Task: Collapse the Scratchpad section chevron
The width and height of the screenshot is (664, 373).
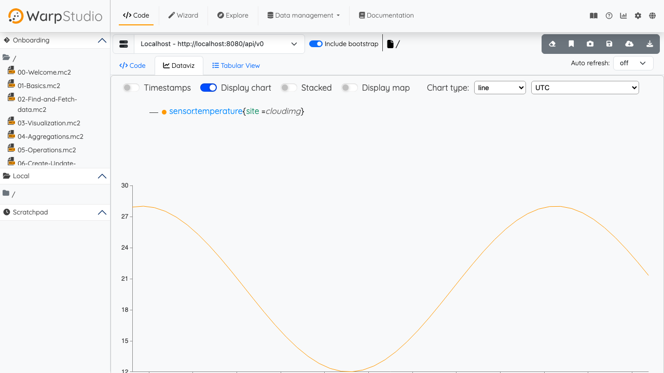Action: (x=102, y=212)
